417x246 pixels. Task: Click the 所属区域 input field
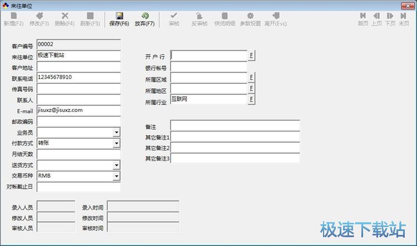coord(209,78)
